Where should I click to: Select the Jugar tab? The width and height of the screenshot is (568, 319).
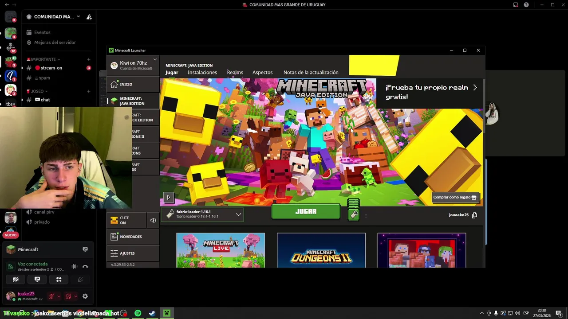pyautogui.click(x=172, y=72)
